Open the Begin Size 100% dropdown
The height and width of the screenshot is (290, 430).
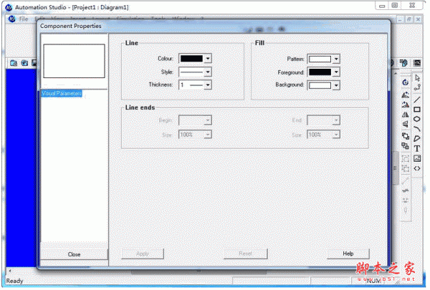(x=208, y=135)
